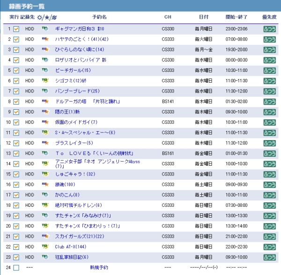The image size is (281, 275).
Task: Click the 優先度 column header
Action: 269,17
